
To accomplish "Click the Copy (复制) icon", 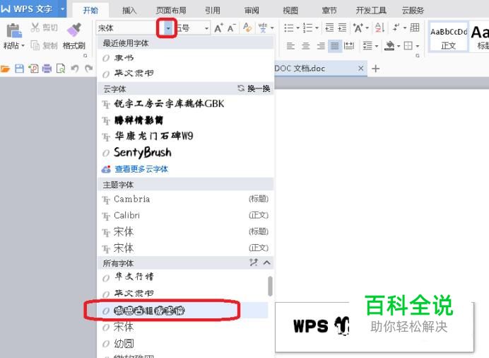I will click(35, 45).
